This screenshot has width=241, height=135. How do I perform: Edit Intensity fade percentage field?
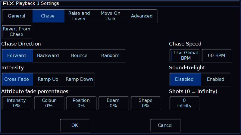[x=17, y=103]
